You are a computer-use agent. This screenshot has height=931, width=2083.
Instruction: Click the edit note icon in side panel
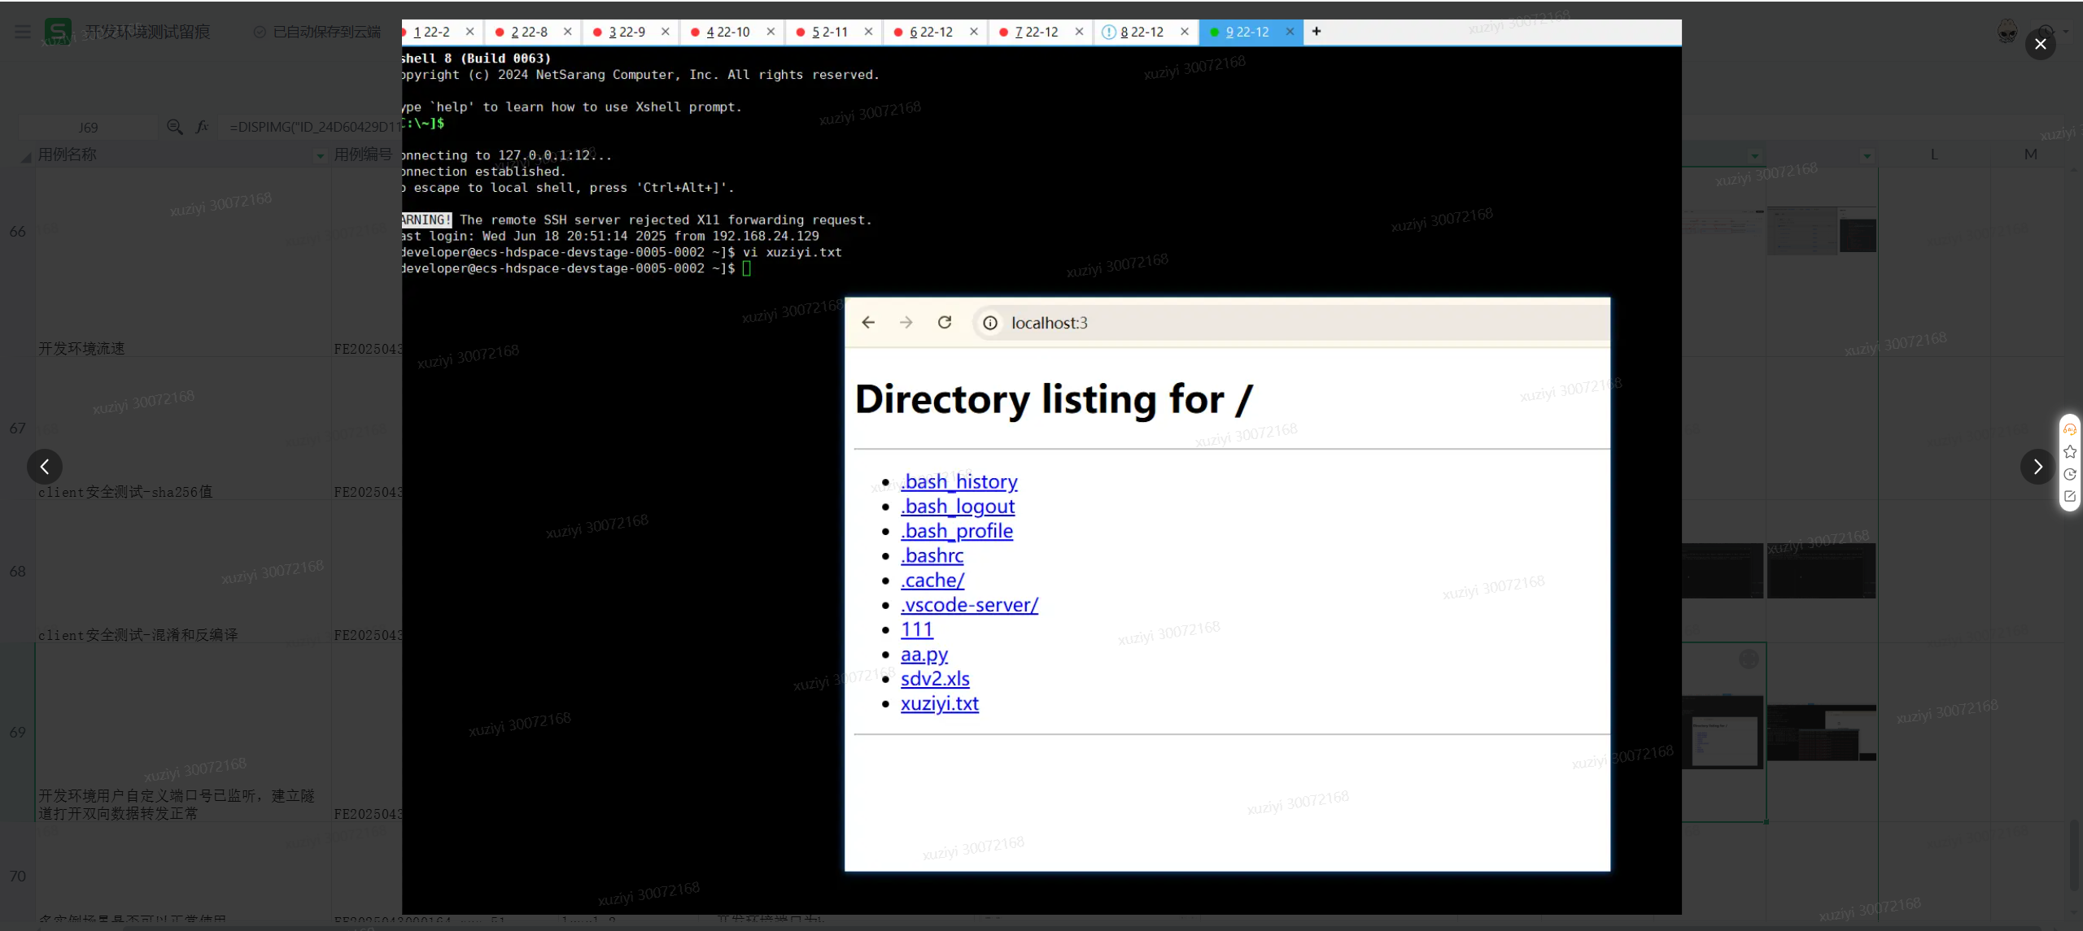(2070, 496)
